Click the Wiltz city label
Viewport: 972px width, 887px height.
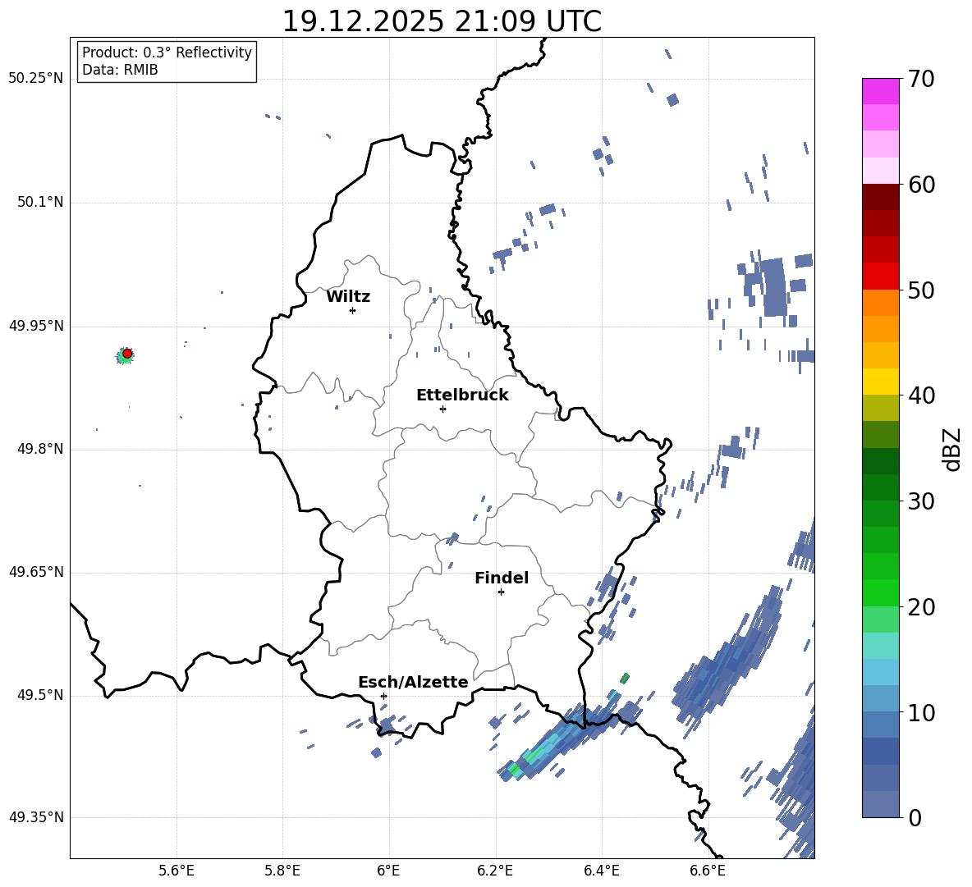click(x=348, y=297)
